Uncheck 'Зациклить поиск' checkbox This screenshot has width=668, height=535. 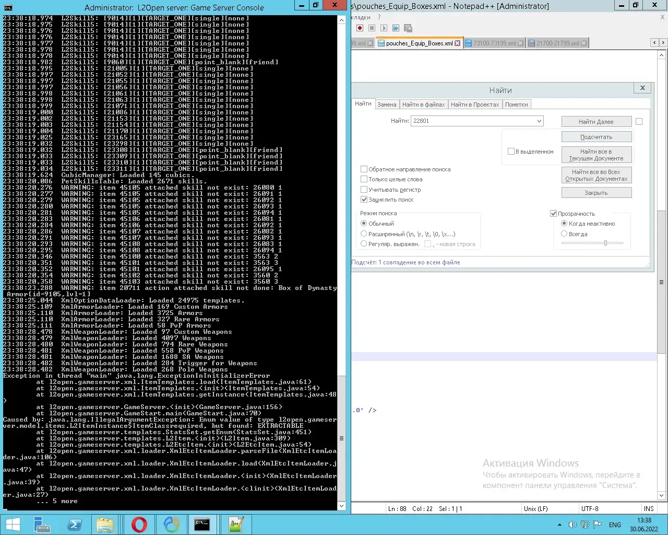point(364,200)
